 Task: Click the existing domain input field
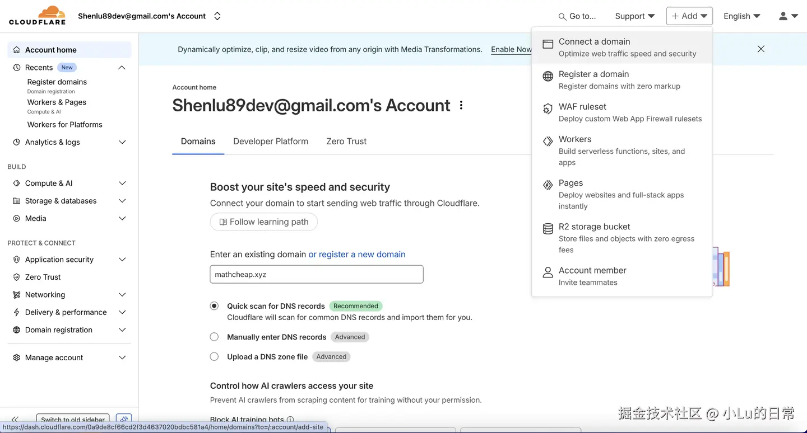[317, 275]
